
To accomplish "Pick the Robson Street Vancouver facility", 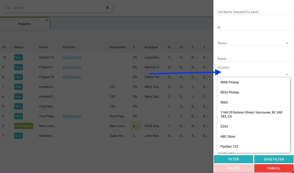I will [251, 114].
